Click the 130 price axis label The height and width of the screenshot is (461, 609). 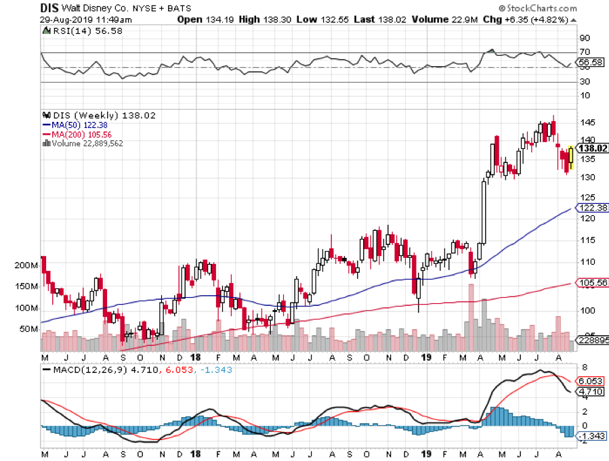coord(587,177)
